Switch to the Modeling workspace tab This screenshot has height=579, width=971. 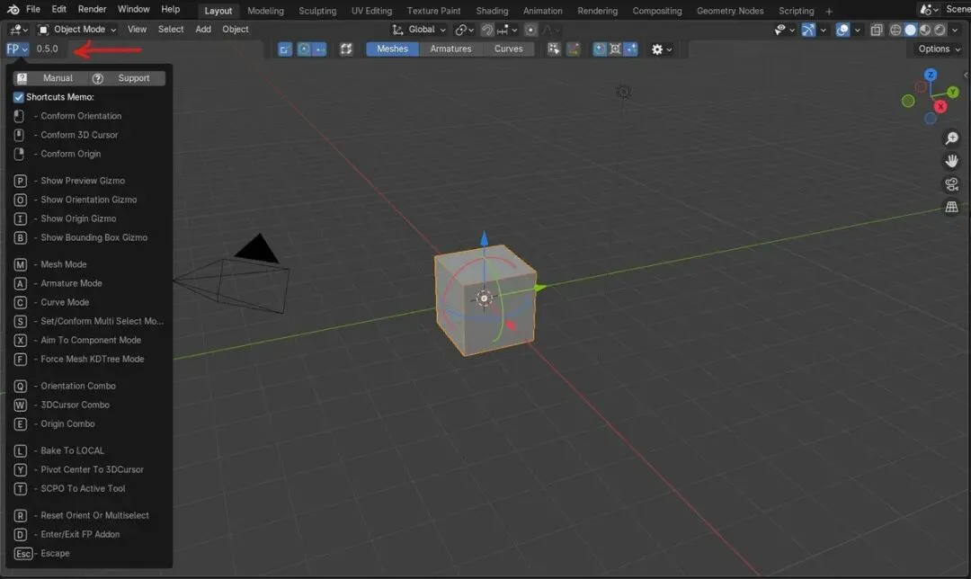265,11
